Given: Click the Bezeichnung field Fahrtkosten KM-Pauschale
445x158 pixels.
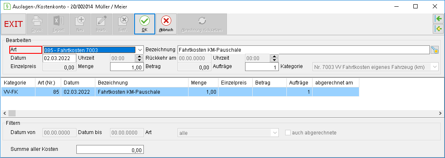Looking at the screenshot, I should point(304,50).
